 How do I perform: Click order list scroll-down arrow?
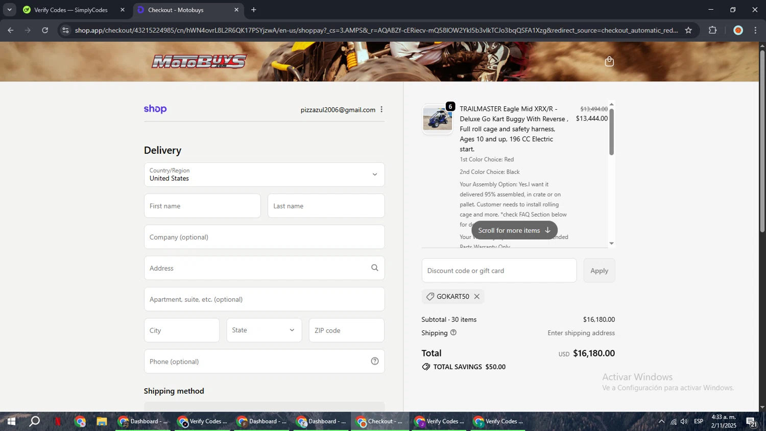click(611, 244)
